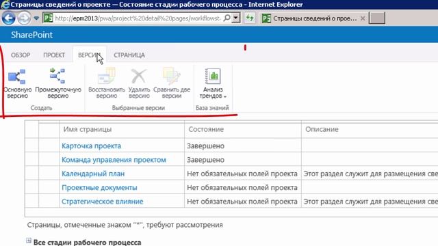This screenshot has height=246, width=438.
Task: Open the recent pages dropdown arrow
Action: (36, 18)
